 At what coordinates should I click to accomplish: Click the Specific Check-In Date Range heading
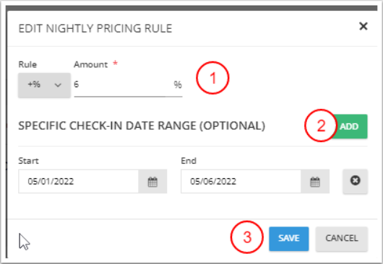tap(142, 126)
